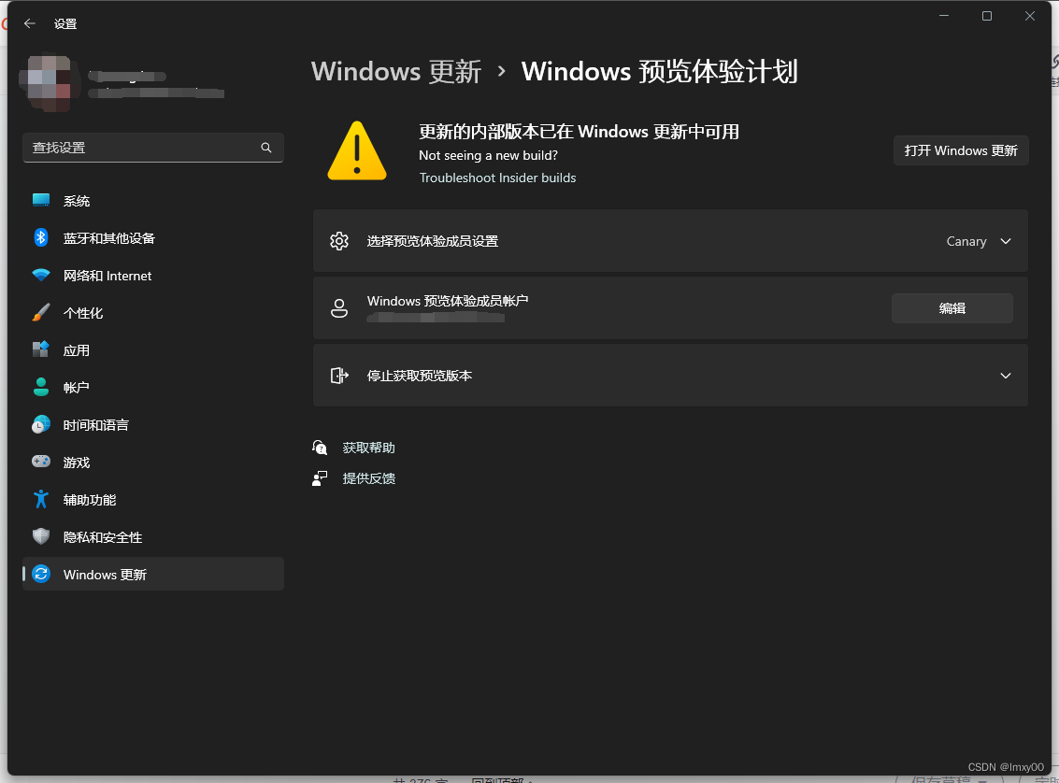Click the gear icon beside 选择预览体验成员设置
This screenshot has width=1059, height=783.
click(339, 241)
